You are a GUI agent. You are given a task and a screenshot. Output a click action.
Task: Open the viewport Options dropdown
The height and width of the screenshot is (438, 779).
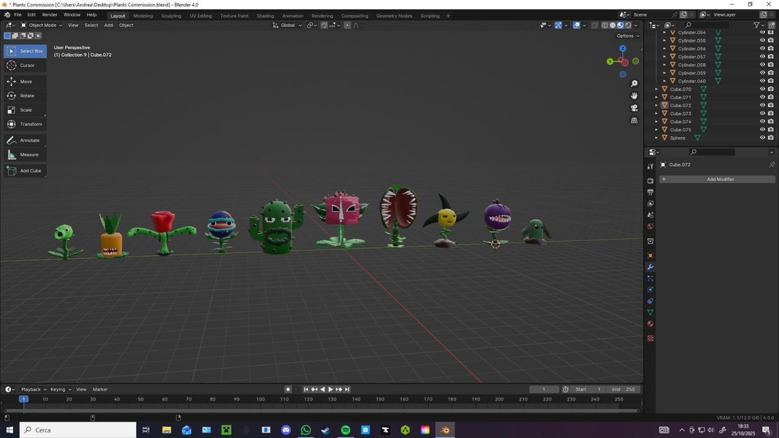click(x=628, y=36)
